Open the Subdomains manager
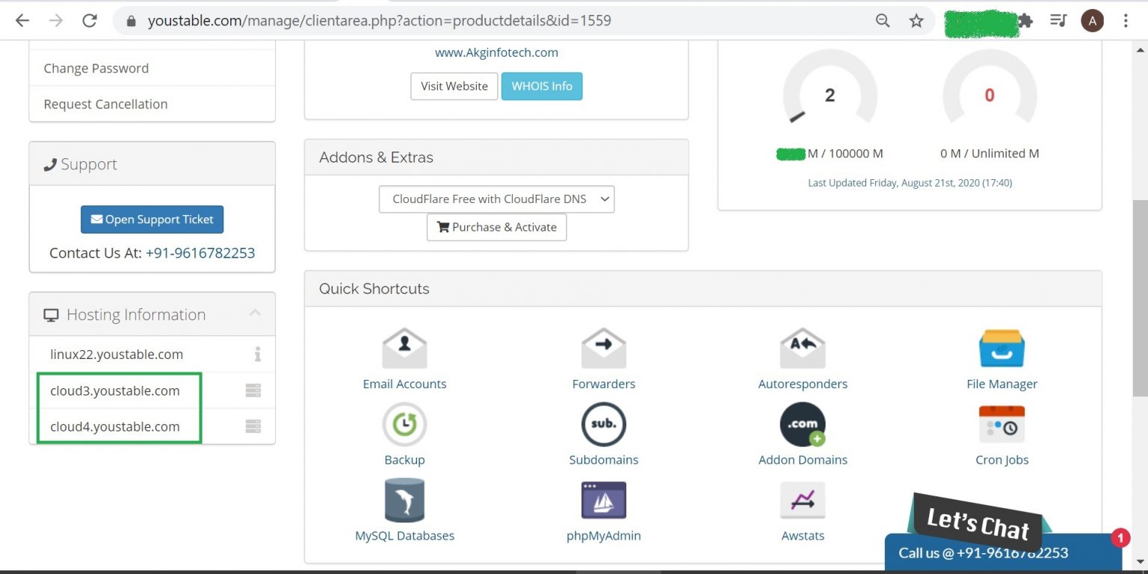This screenshot has height=574, width=1148. 603,434
